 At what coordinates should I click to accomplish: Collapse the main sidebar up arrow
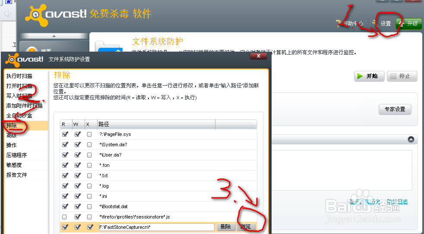pyautogui.click(x=54, y=36)
